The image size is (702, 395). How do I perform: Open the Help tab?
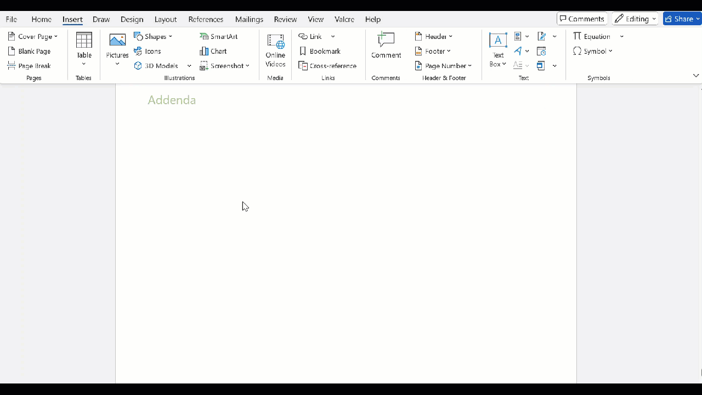(373, 19)
